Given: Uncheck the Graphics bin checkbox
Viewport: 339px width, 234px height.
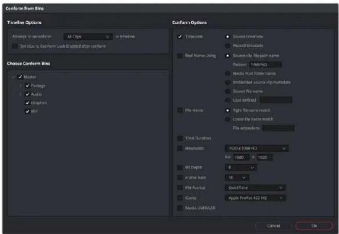Looking at the screenshot, I should tap(27, 103).
